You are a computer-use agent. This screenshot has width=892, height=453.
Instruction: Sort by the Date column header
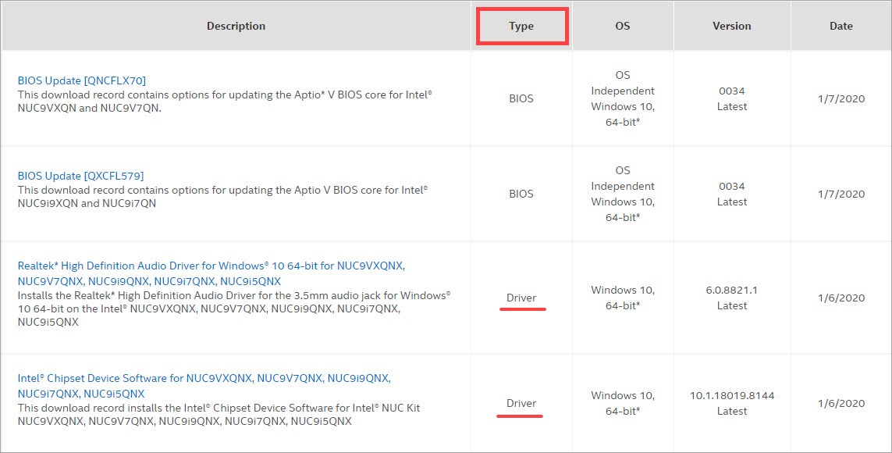[x=841, y=27]
